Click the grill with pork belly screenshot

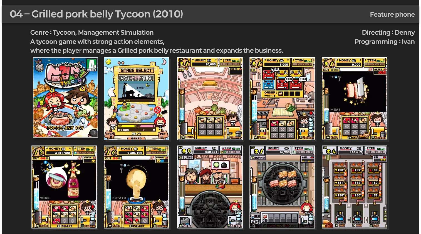[282, 187]
